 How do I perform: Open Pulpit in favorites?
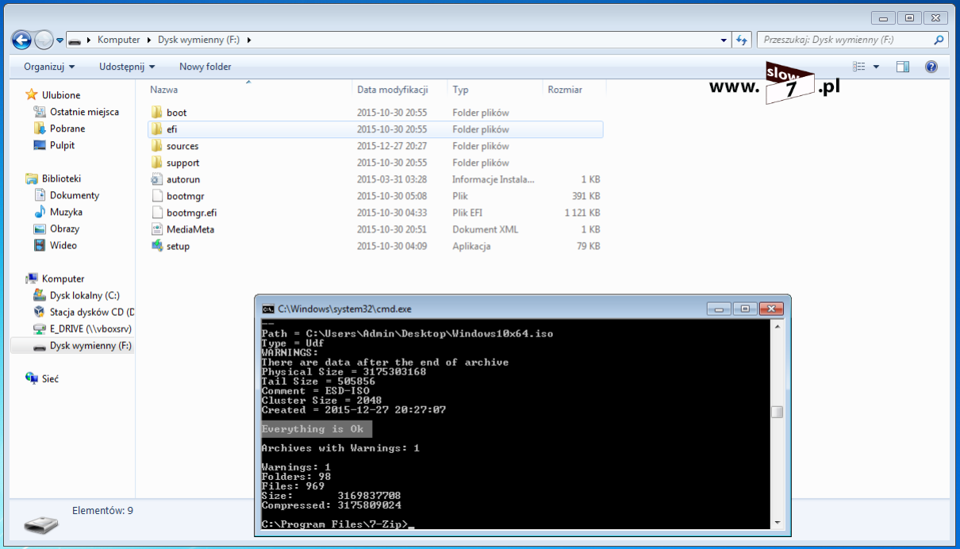pos(62,145)
